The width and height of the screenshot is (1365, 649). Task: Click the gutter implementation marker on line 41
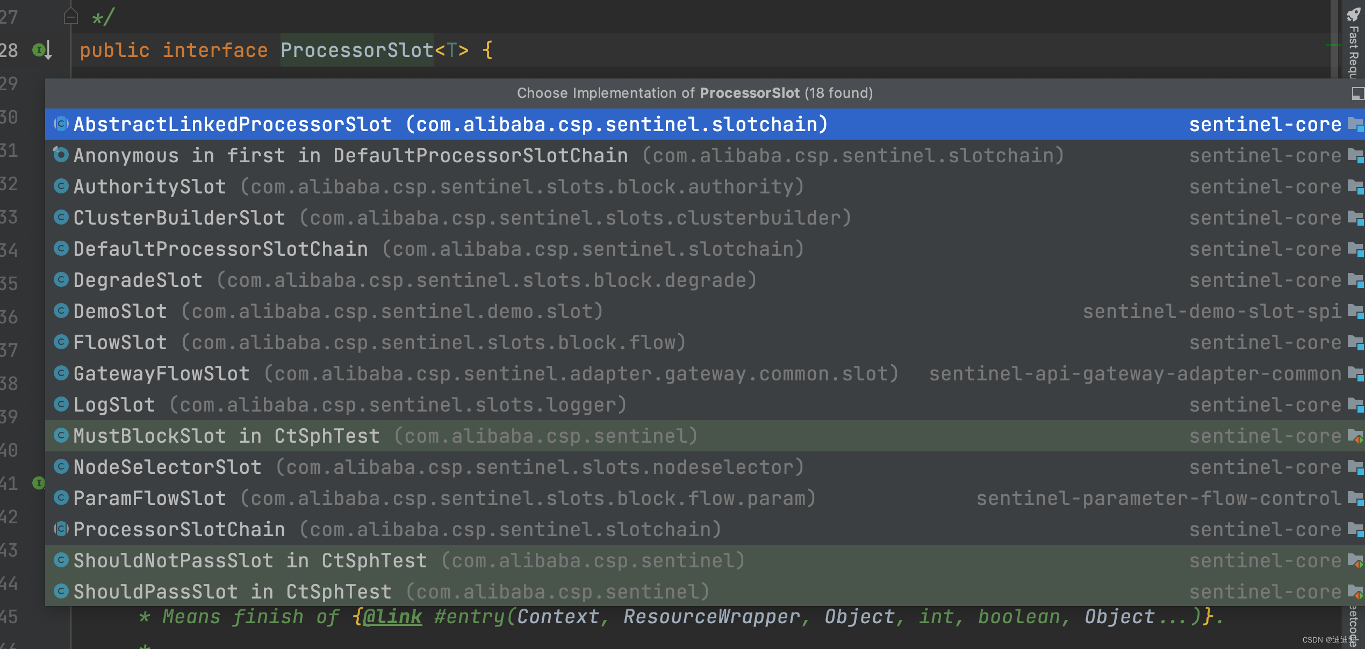coord(39,482)
